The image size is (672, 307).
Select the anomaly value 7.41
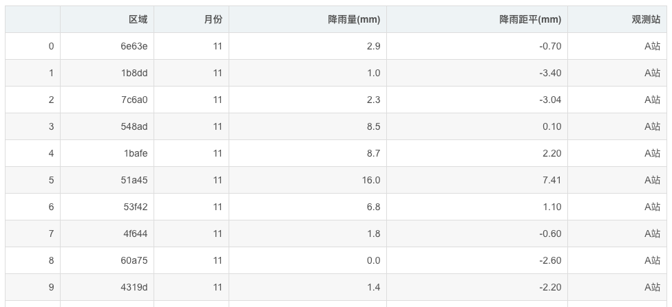pyautogui.click(x=477, y=180)
